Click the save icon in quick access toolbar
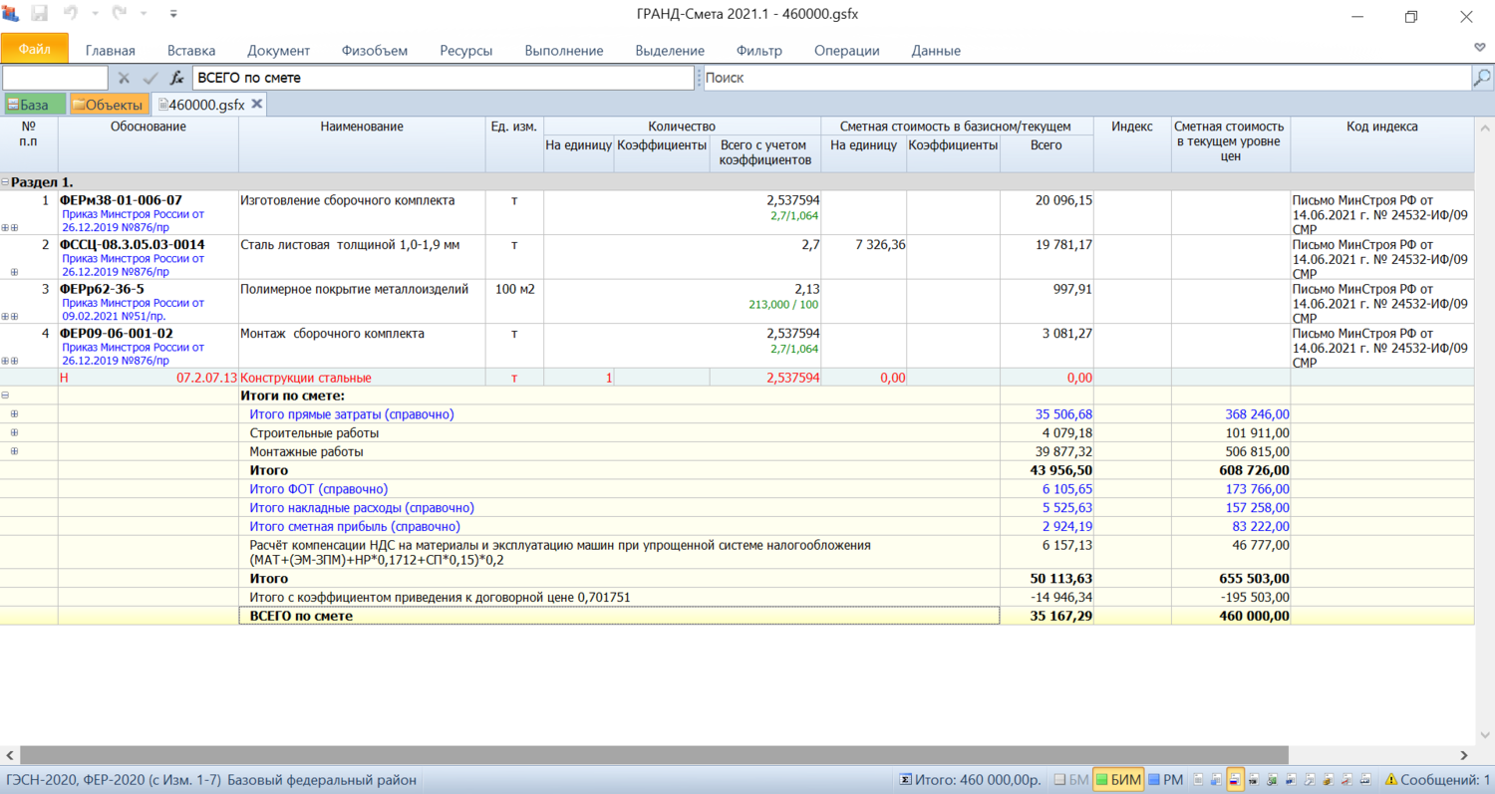The width and height of the screenshot is (1495, 794). click(x=40, y=15)
